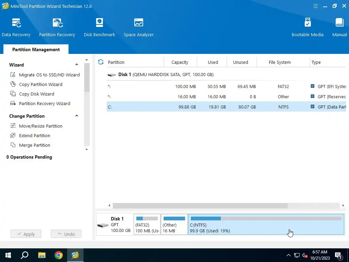Image resolution: width=349 pixels, height=262 pixels.
Task: Open the Disk Benchmark tool
Action: tap(99, 28)
